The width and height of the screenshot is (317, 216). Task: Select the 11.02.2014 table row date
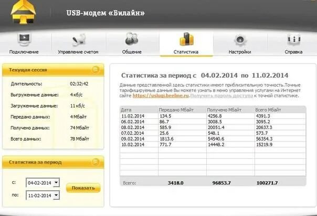click(133, 116)
